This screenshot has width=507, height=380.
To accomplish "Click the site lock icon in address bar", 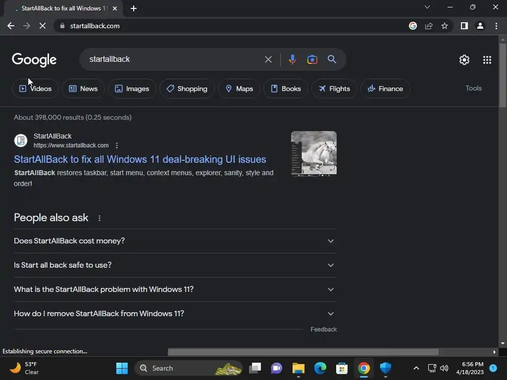I will pos(62,26).
